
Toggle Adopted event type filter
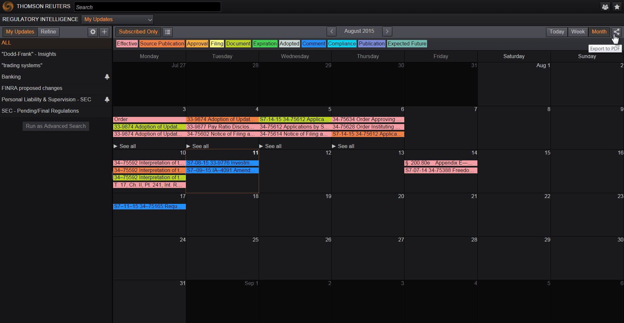coord(289,44)
